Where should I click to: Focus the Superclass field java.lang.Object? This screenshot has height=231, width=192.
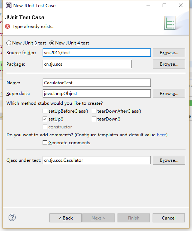point(97,93)
